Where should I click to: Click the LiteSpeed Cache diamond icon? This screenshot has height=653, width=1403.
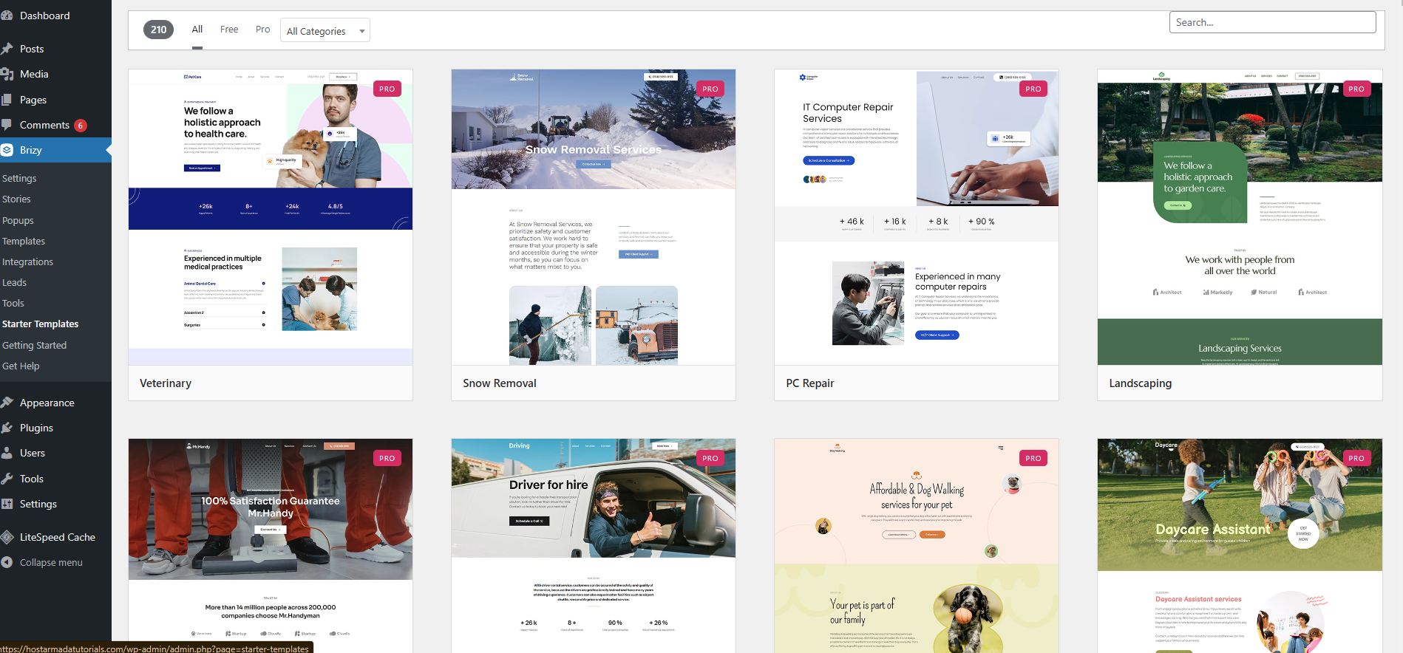tap(7, 537)
